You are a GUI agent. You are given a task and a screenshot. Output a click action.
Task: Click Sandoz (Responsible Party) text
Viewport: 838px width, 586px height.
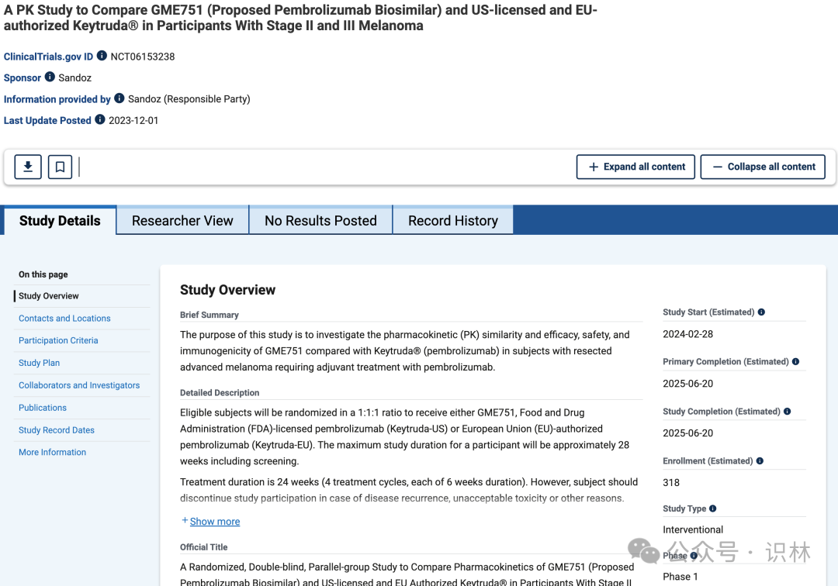point(189,99)
